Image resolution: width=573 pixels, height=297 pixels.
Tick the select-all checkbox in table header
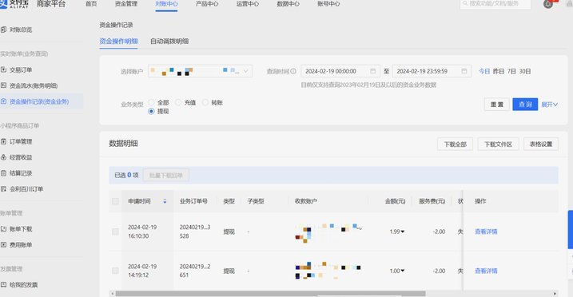pyautogui.click(x=115, y=201)
